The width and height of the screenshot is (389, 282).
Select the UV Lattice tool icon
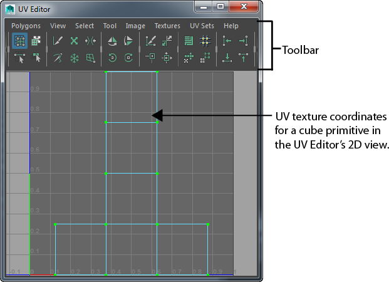tap(19, 41)
